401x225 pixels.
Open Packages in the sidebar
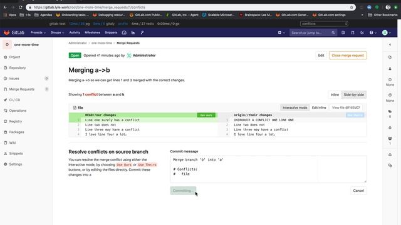tap(16, 132)
